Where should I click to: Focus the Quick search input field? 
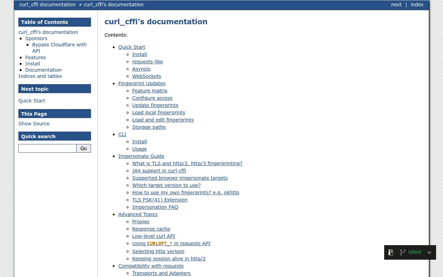47,148
